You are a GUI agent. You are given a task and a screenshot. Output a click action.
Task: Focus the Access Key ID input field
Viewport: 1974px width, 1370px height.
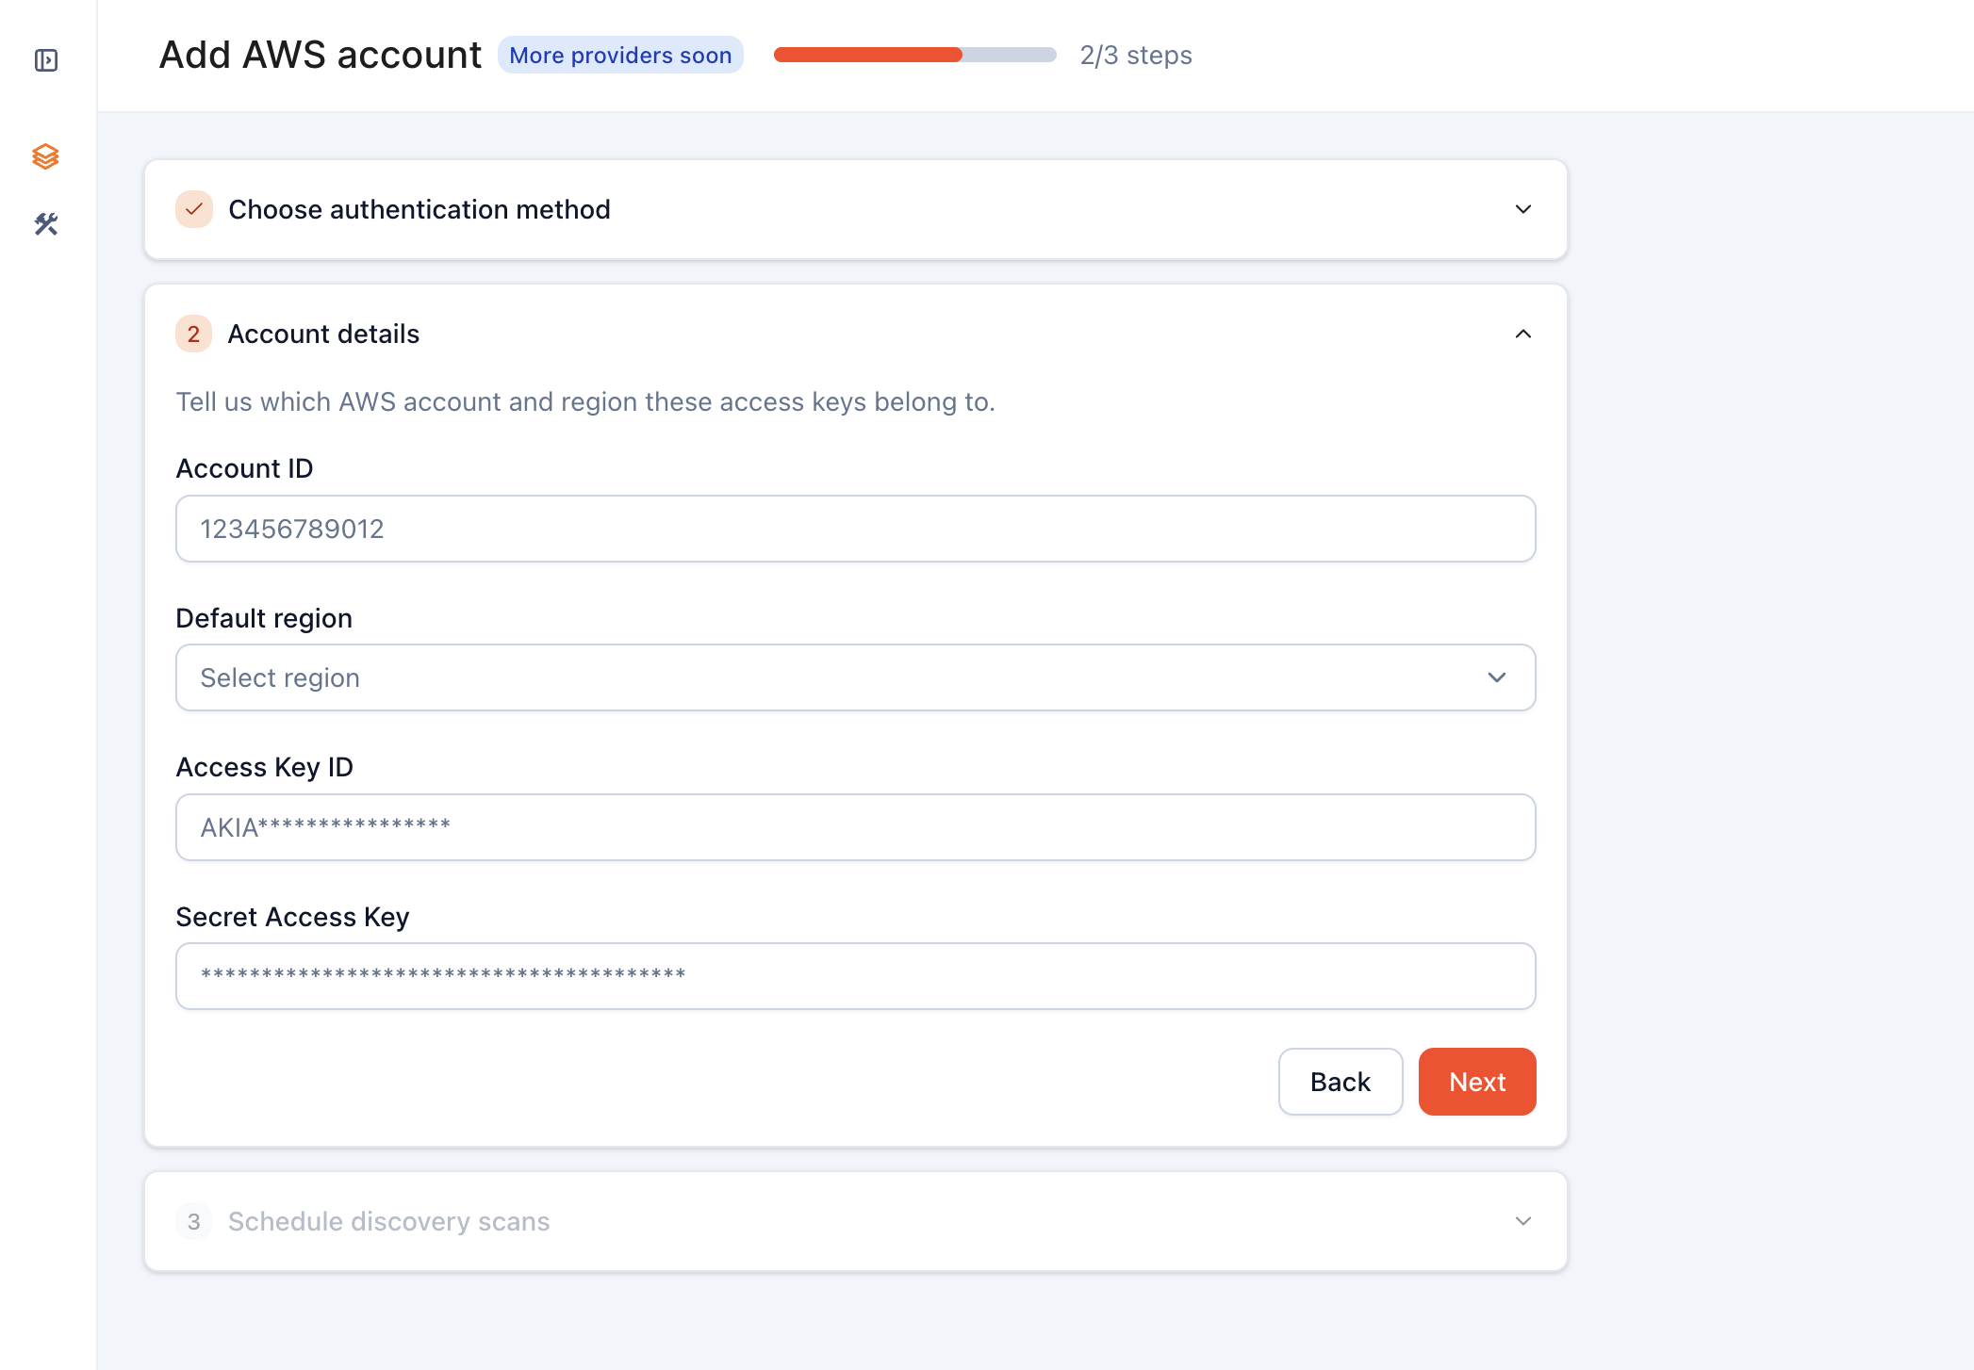click(x=856, y=827)
